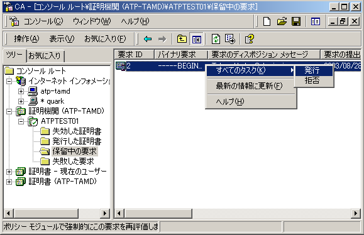Click the save console floppy icon
Screen dimensions: 364x235
point(296,21)
